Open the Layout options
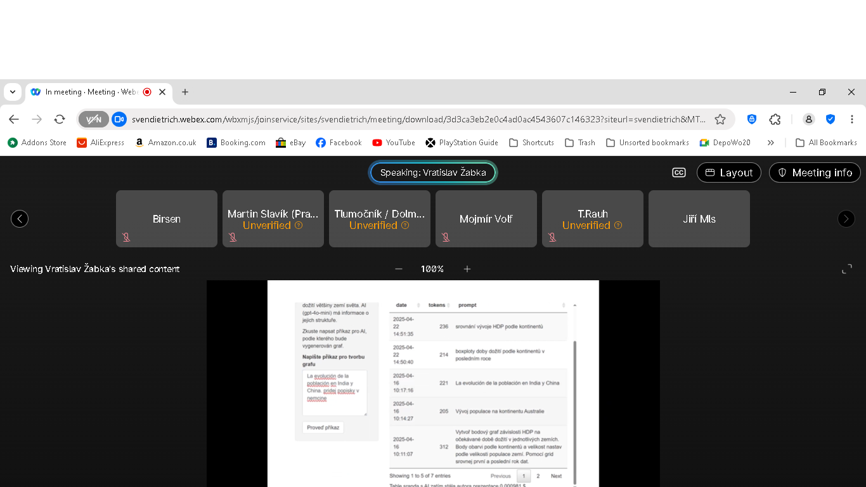 coord(729,172)
